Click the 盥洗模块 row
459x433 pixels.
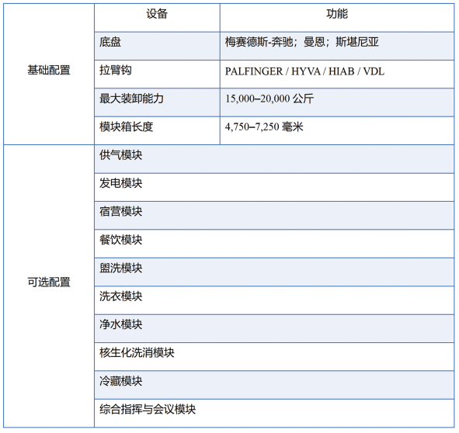[274, 272]
